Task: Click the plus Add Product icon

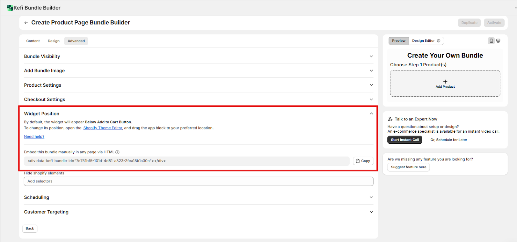Action: 445,82
